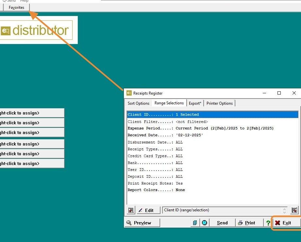
Task: Select the Received Date '02-12-2025' row
Action: tap(213, 135)
